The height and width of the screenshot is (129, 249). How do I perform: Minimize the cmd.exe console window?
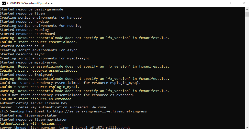(x=220, y=3)
